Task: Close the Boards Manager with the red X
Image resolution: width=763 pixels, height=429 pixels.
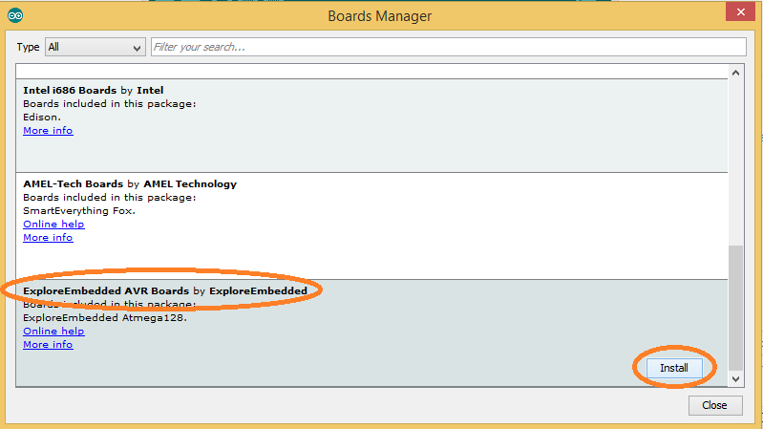Action: tap(740, 11)
